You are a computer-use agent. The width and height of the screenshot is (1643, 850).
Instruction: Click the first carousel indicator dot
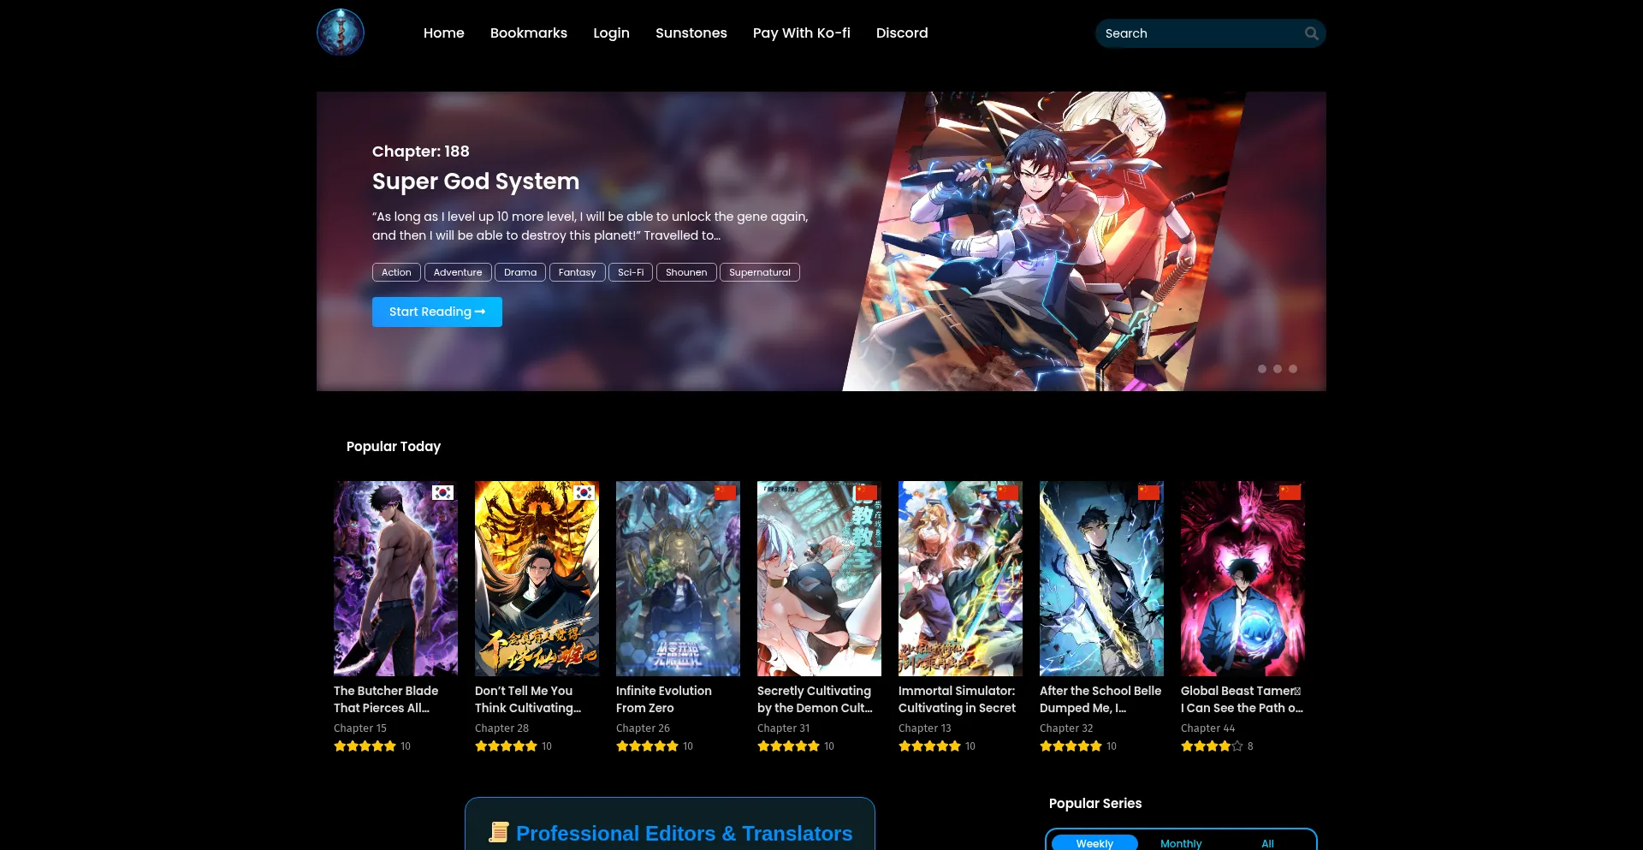[x=1261, y=369]
